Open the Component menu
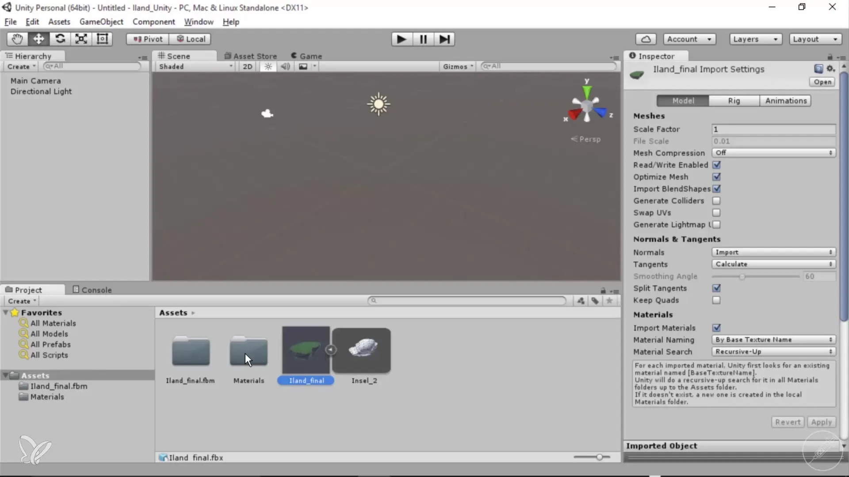 (153, 22)
